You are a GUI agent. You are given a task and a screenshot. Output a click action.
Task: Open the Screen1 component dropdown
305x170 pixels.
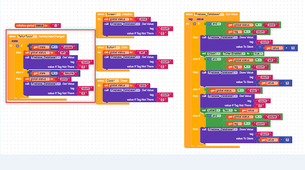[x=113, y=15]
